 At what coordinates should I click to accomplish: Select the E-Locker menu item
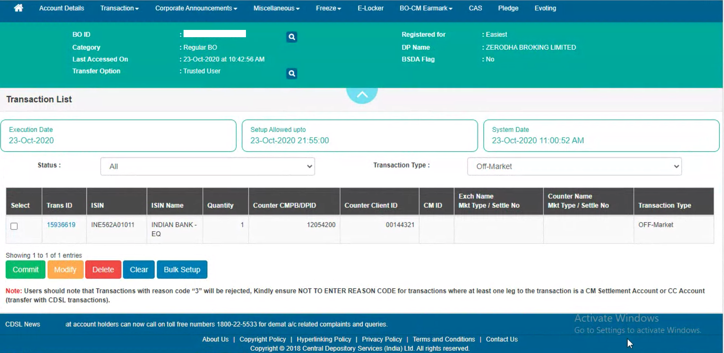pyautogui.click(x=370, y=8)
